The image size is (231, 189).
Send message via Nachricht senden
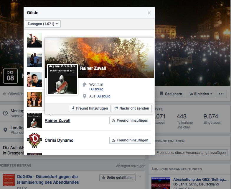click(132, 108)
